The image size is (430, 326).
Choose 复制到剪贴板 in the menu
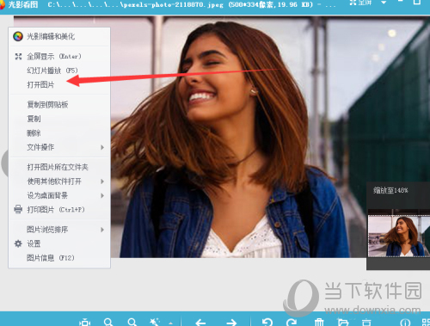pyautogui.click(x=47, y=105)
